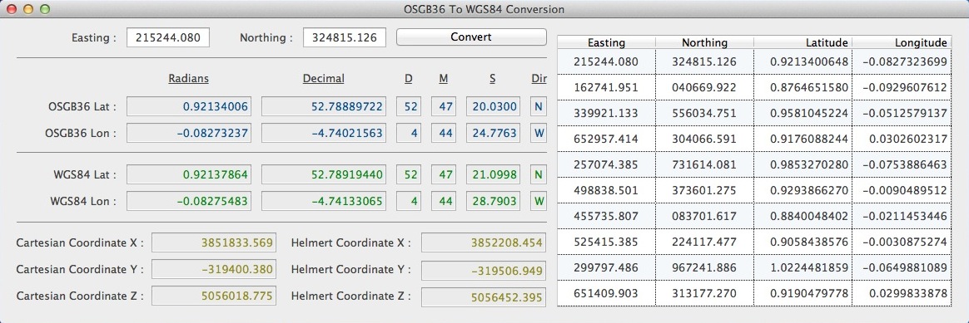
Task: Select Helmert Coordinate Y field -319506.949
Action: point(484,270)
